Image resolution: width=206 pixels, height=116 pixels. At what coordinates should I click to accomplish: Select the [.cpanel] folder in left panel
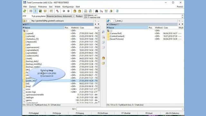[x=29, y=34]
